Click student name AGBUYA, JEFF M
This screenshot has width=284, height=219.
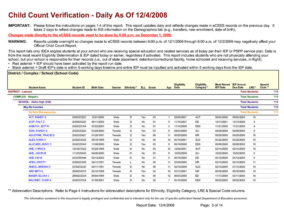39,126
